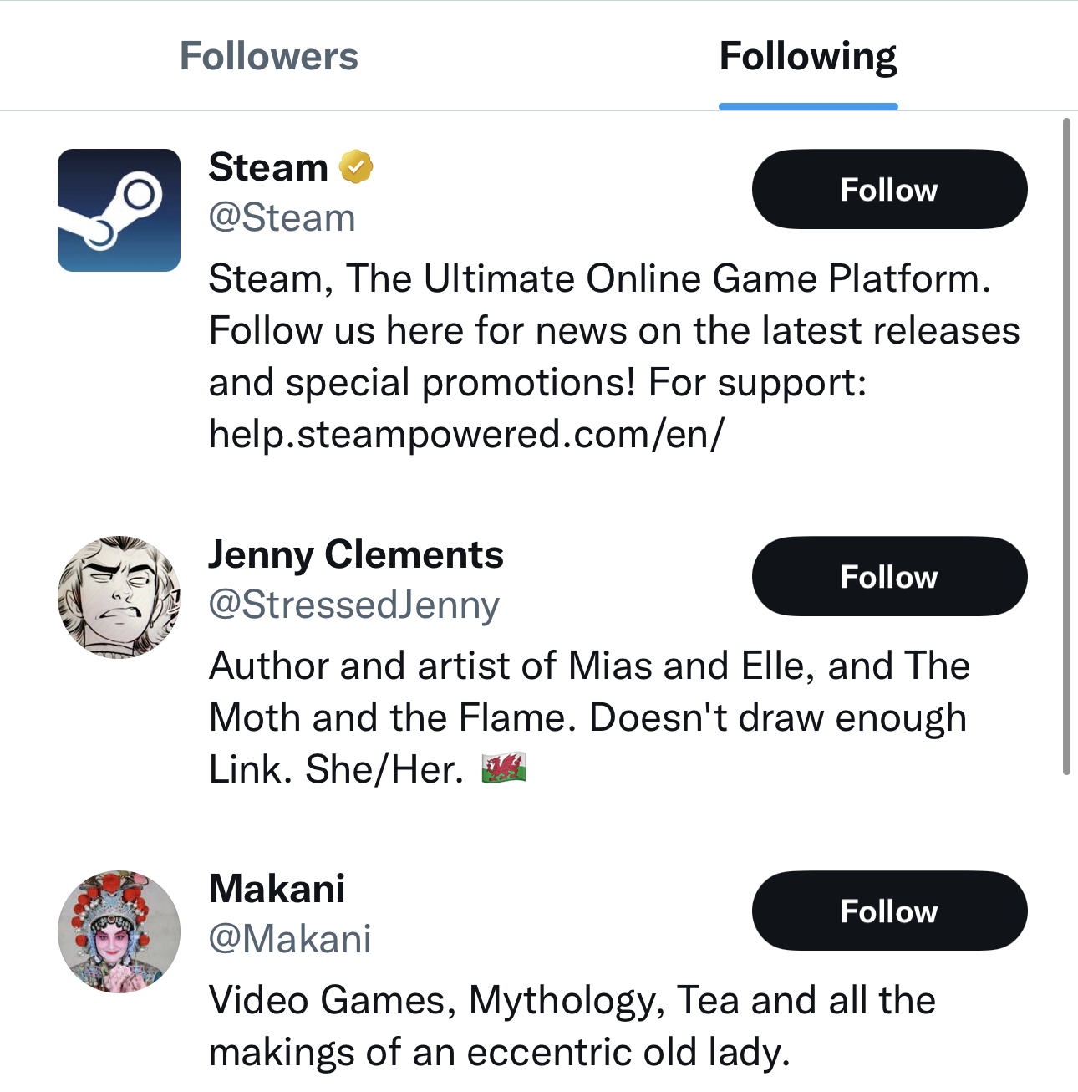Switch to the Followers tab
The image size is (1078, 1092).
tap(269, 57)
